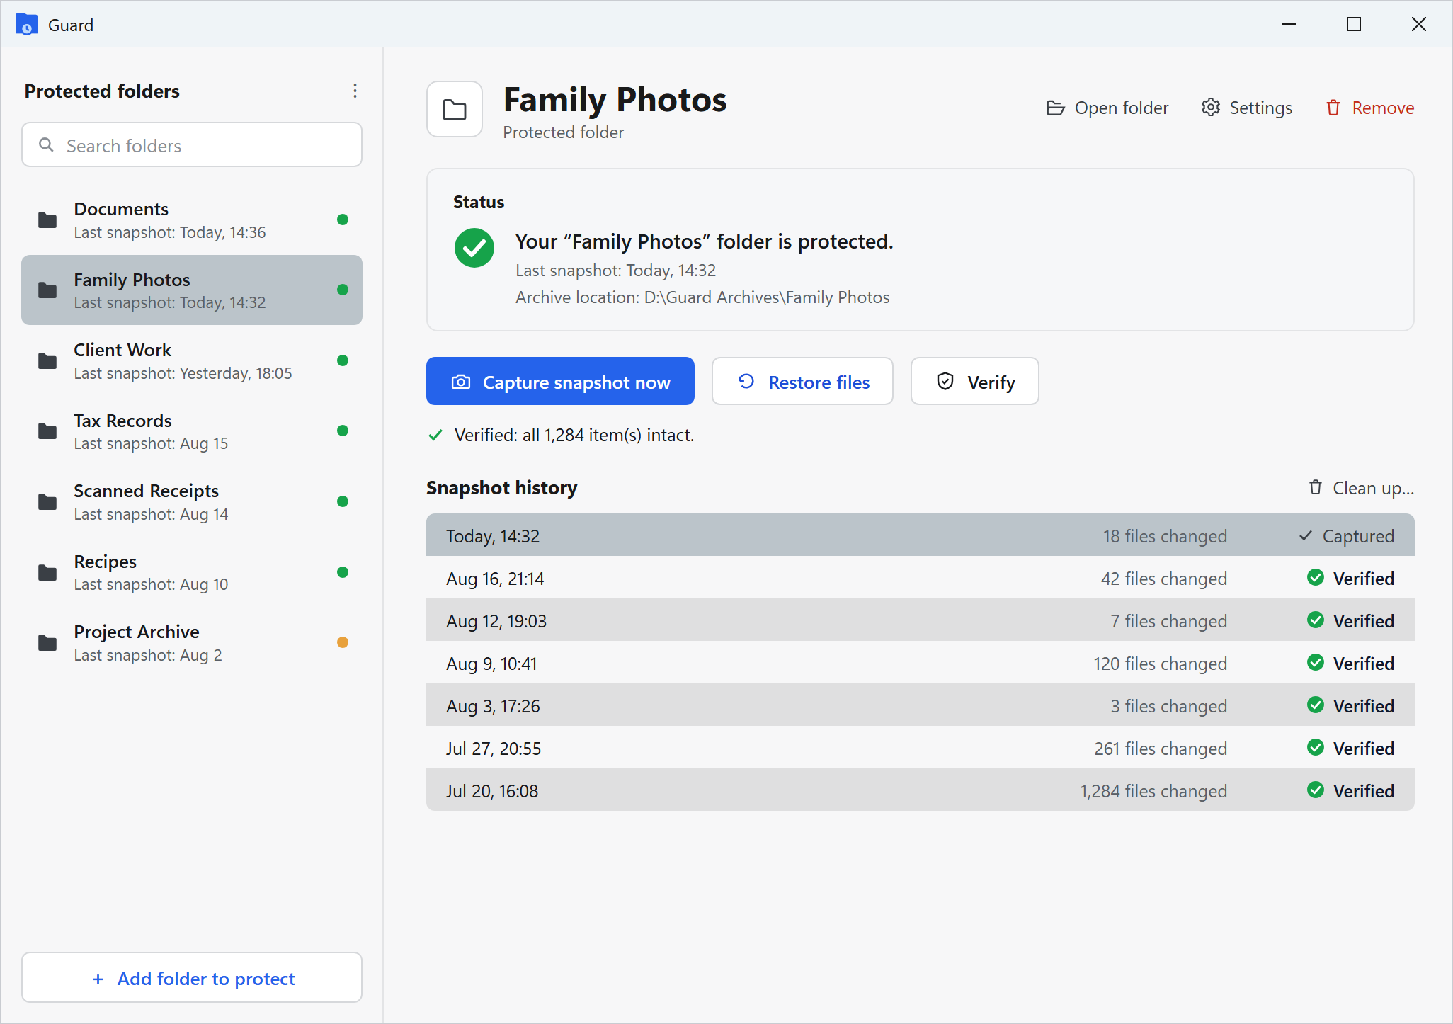The image size is (1453, 1024).
Task: Open folder for Family Photos
Action: [1107, 108]
